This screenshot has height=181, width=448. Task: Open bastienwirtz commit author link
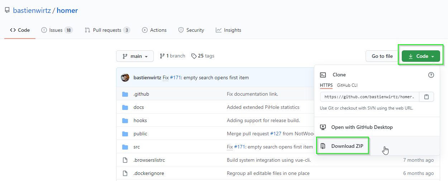click(x=147, y=77)
